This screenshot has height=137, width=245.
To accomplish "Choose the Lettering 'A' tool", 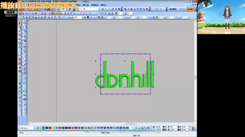I will click(20, 68).
